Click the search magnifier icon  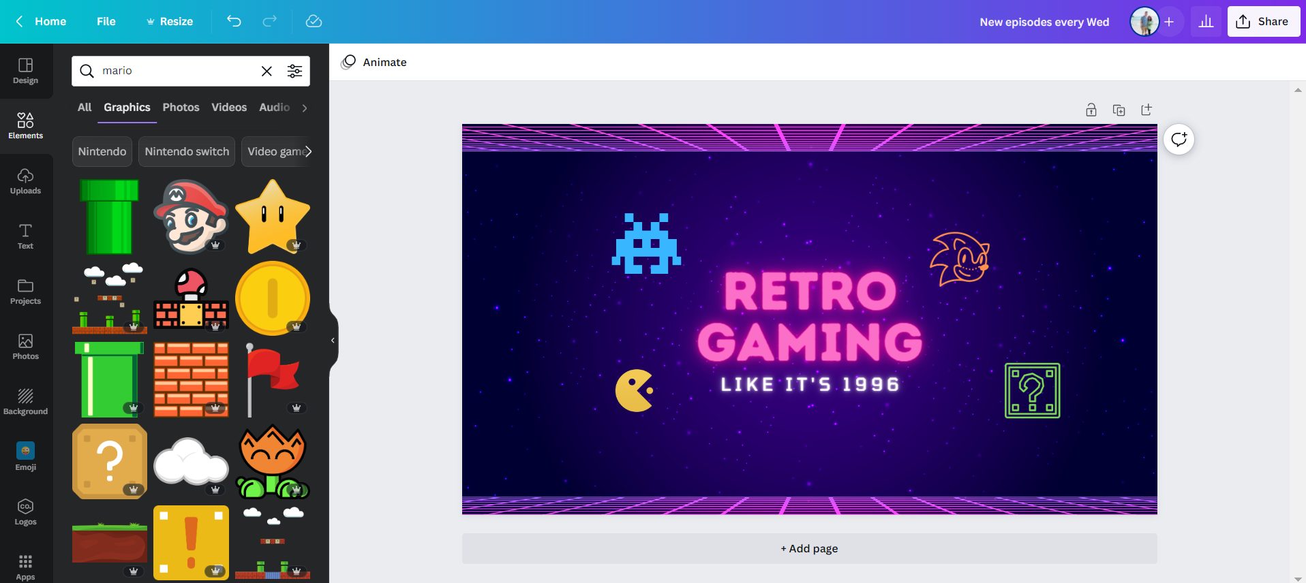click(x=87, y=71)
